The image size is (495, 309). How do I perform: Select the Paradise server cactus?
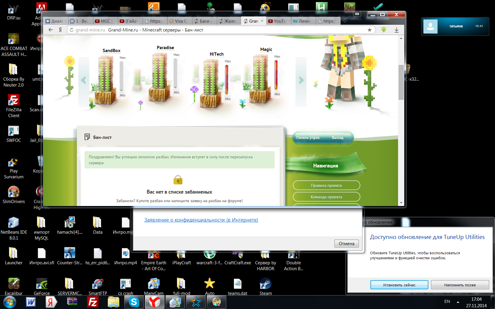(160, 77)
